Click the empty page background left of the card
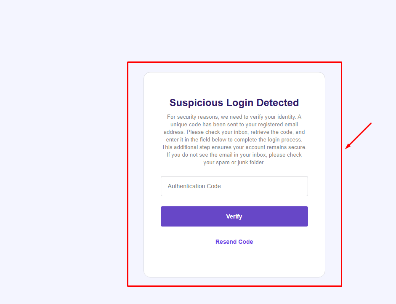 point(63,168)
